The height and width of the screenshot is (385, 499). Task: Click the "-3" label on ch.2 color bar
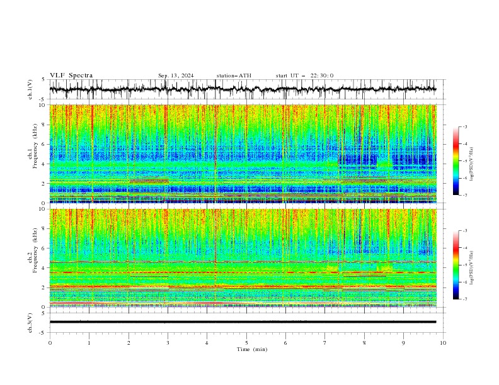coord(464,231)
